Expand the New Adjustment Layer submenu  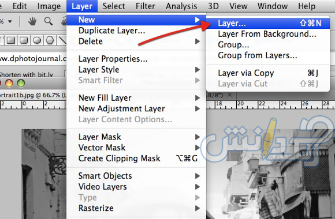[x=136, y=109]
